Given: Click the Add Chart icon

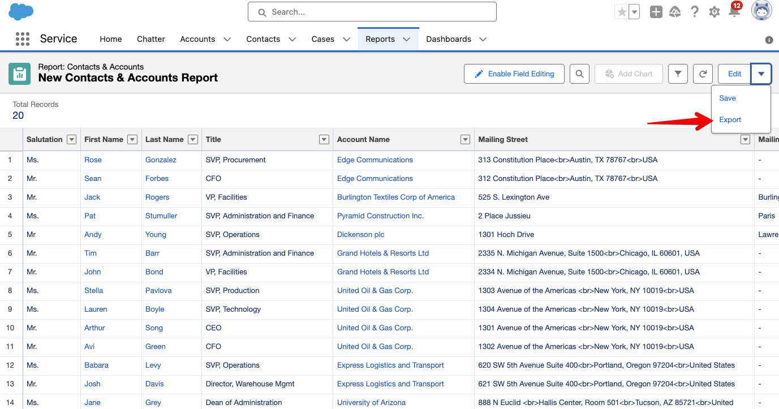Looking at the screenshot, I should [629, 74].
